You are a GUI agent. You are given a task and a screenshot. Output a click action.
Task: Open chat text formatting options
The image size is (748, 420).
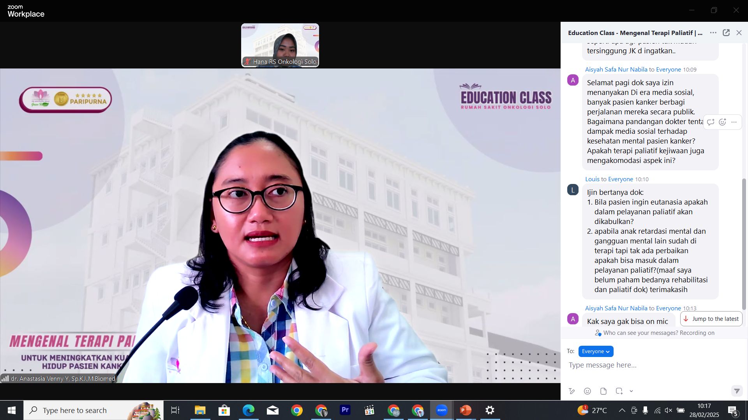pyautogui.click(x=572, y=391)
